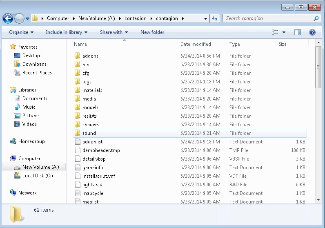Open the Documents library
This screenshot has height=228, width=325.
pyautogui.click(x=35, y=98)
